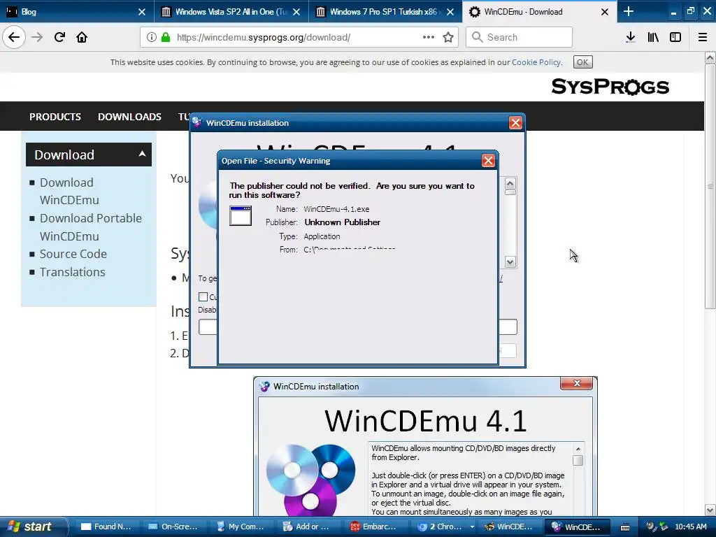Click the installer scrollbar up arrow
Screen dimensions: 716x537
click(x=510, y=184)
